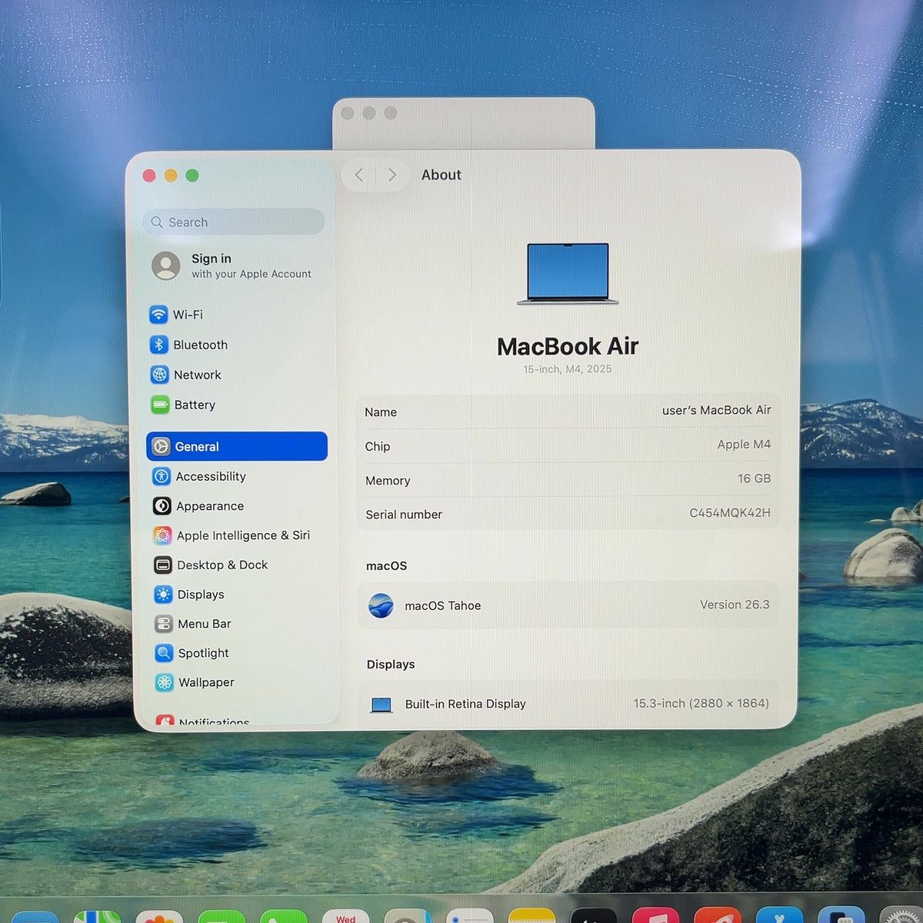
Task: Click the "Serial number" row label
Action: (x=404, y=515)
